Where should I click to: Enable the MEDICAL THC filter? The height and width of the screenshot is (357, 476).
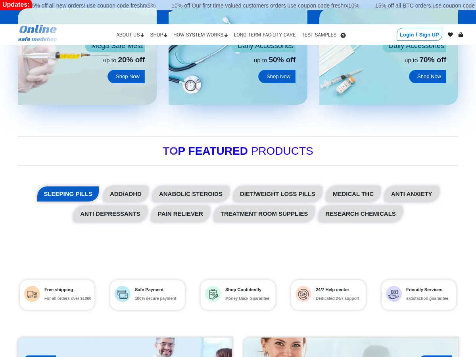(353, 194)
